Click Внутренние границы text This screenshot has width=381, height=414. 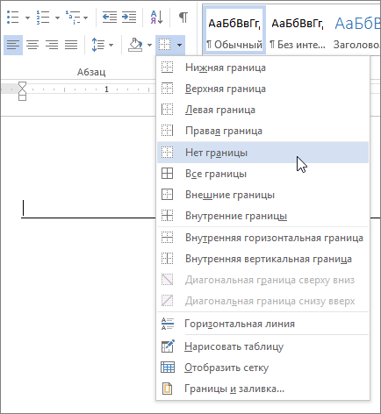pos(236,216)
